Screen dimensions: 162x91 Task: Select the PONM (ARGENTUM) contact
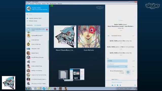[37, 66]
